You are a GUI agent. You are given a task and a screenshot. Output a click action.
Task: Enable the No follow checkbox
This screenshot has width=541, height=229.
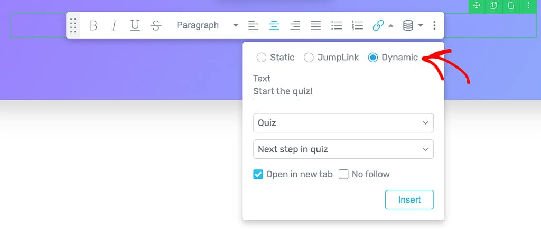[x=343, y=174]
